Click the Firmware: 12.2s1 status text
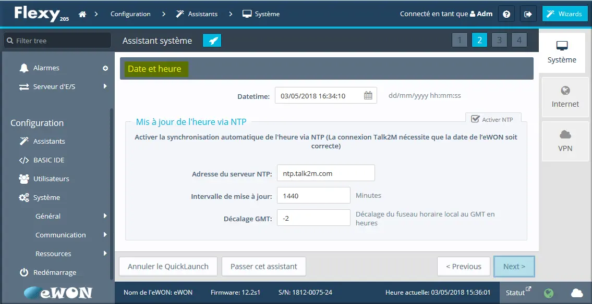The image size is (592, 304). [235, 293]
